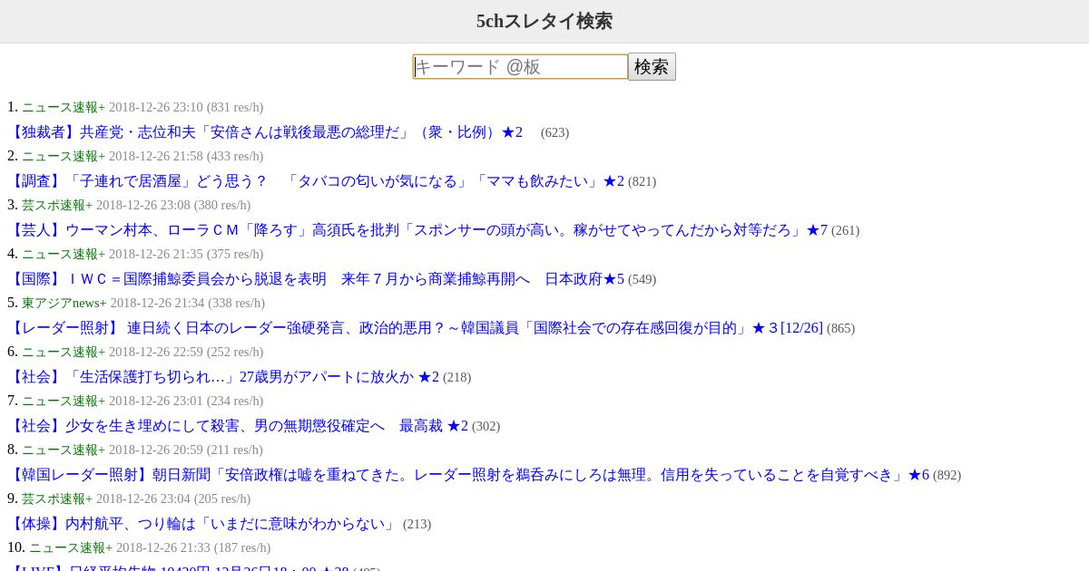Click timestamp 2018-12-26 21:35 (375 res/h)

pyautogui.click(x=186, y=254)
